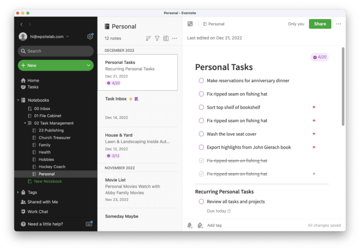Click the 3/13 badge on House & Yard note

pyautogui.click(x=113, y=156)
